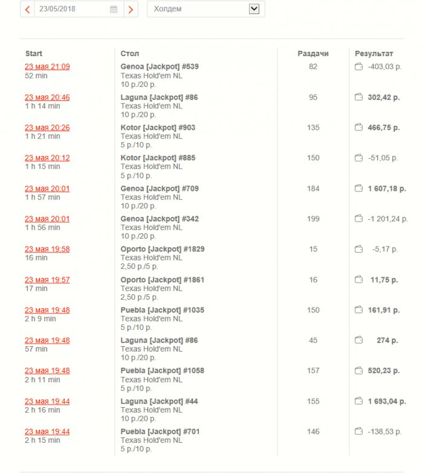423x473 pixels.
Task: Open session link 23 мая 20:12
Action: pyautogui.click(x=47, y=158)
